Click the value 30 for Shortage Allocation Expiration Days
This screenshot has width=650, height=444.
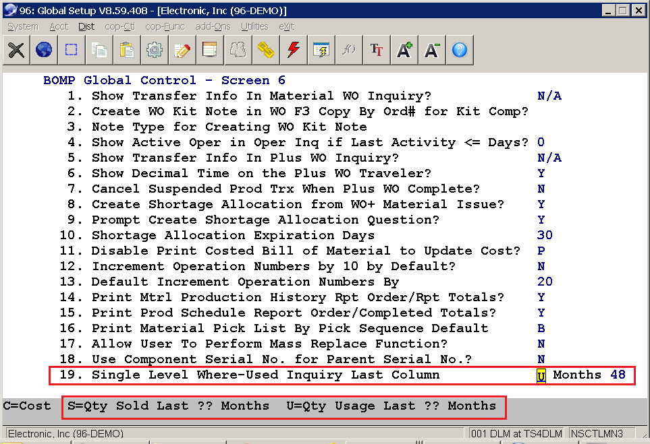click(x=545, y=235)
